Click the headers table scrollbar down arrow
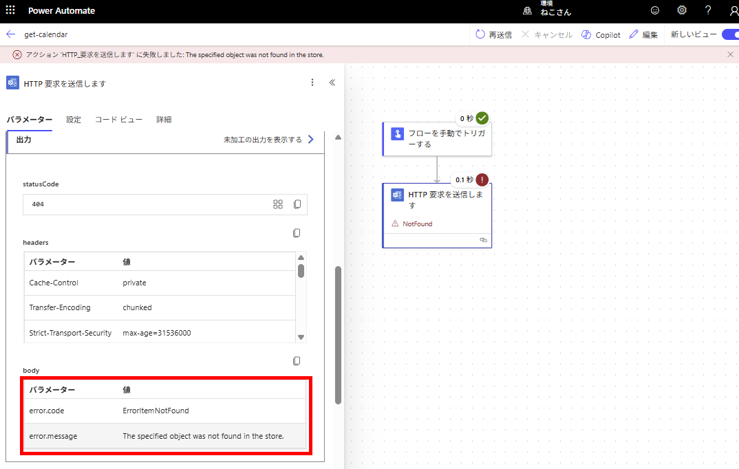Screen dimensions: 739x469 [x=301, y=337]
